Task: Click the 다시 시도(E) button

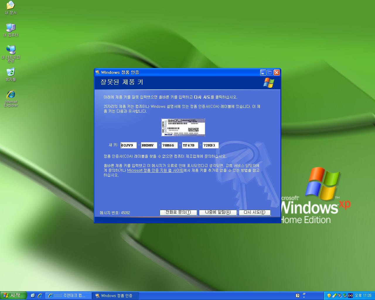Action: tap(255, 212)
